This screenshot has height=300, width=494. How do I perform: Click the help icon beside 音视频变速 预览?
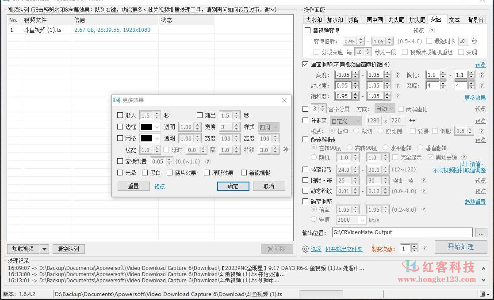click(x=432, y=30)
